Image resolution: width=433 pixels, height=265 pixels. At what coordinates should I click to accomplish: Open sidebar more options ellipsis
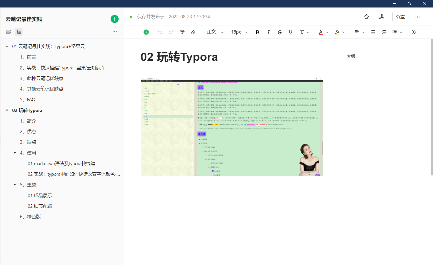[114, 32]
